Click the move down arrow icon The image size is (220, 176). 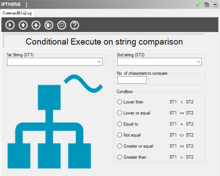(x=36, y=25)
